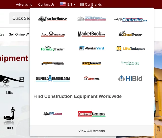162x138 pixels.
Task: Open the Tree & Landscape Equipment Trader logo
Action: click(x=130, y=63)
